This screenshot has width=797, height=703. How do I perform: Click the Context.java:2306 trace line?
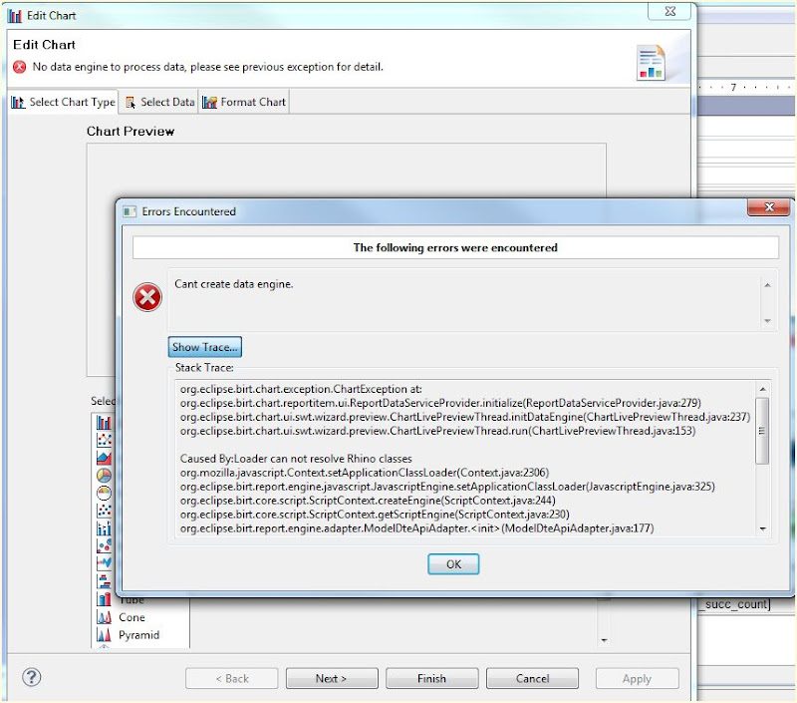click(x=365, y=473)
